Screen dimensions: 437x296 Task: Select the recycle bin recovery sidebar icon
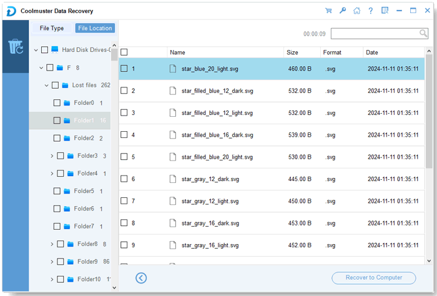[16, 47]
